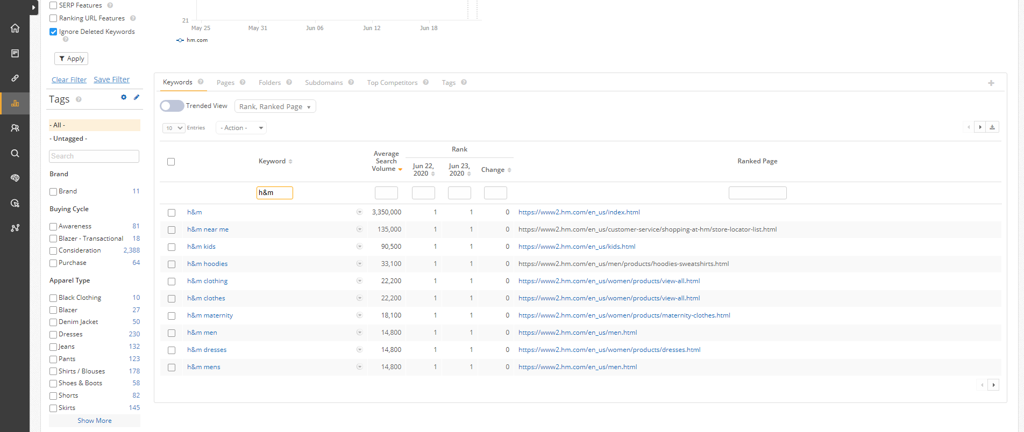Enable the SERP Features checkbox
The height and width of the screenshot is (432, 1024).
(x=53, y=5)
